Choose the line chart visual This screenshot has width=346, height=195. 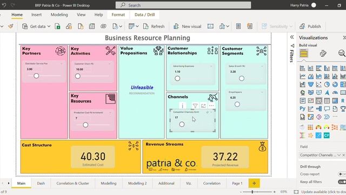[x=302, y=76]
